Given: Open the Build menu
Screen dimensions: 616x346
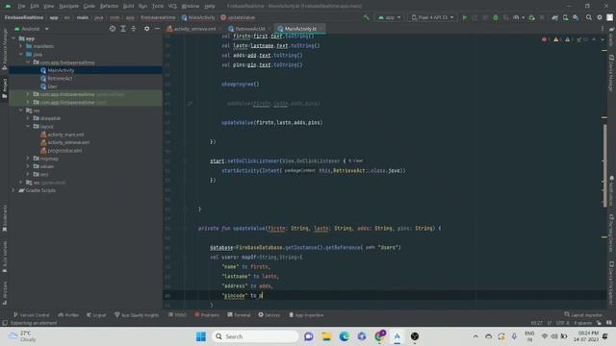Looking at the screenshot, I should (x=128, y=7).
